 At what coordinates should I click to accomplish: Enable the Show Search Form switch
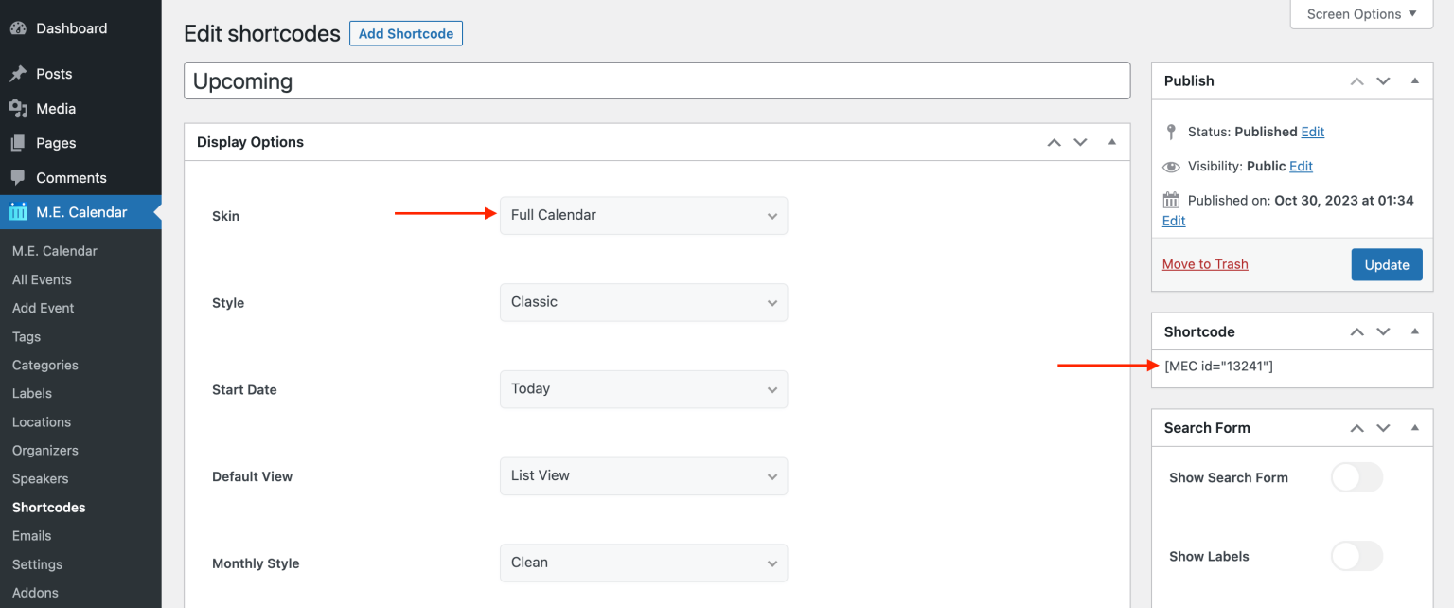click(x=1356, y=477)
